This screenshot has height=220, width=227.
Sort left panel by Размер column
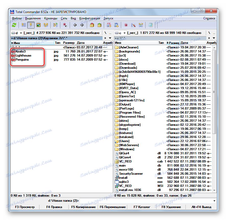69,43
